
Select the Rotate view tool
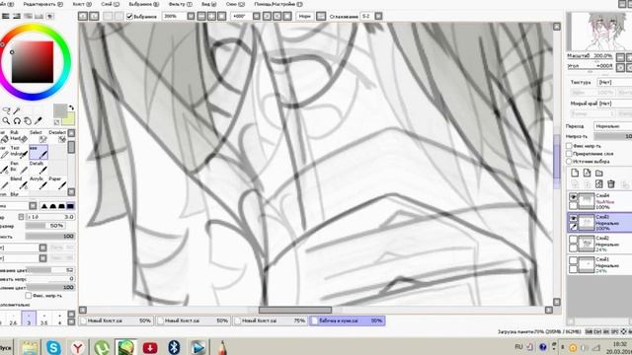pyautogui.click(x=17, y=120)
